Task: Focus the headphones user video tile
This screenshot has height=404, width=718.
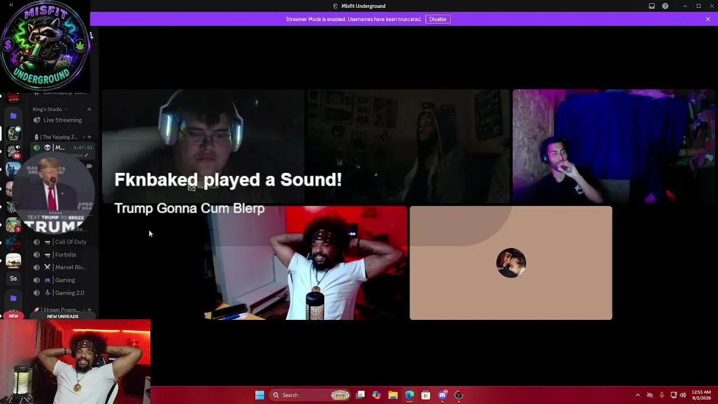Action: tap(203, 146)
